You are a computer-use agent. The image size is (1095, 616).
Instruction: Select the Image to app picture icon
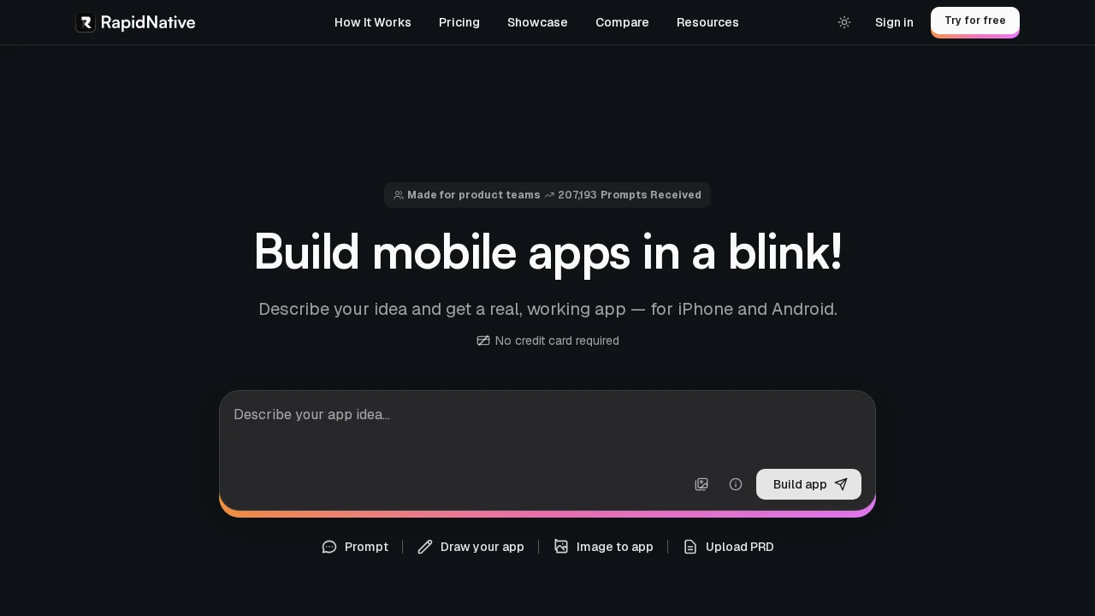click(561, 547)
